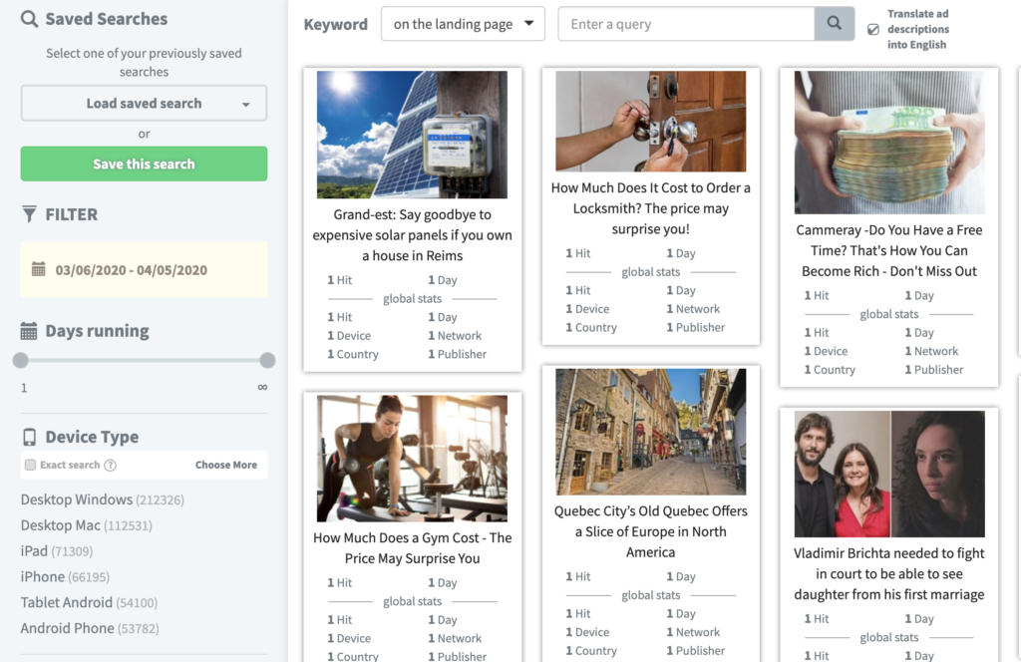Click the magnifying glass search button

835,24
